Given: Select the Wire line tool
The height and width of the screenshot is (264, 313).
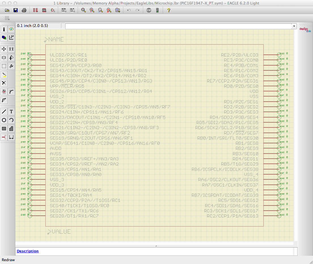Looking at the screenshot, I should click(x=4, y=112).
